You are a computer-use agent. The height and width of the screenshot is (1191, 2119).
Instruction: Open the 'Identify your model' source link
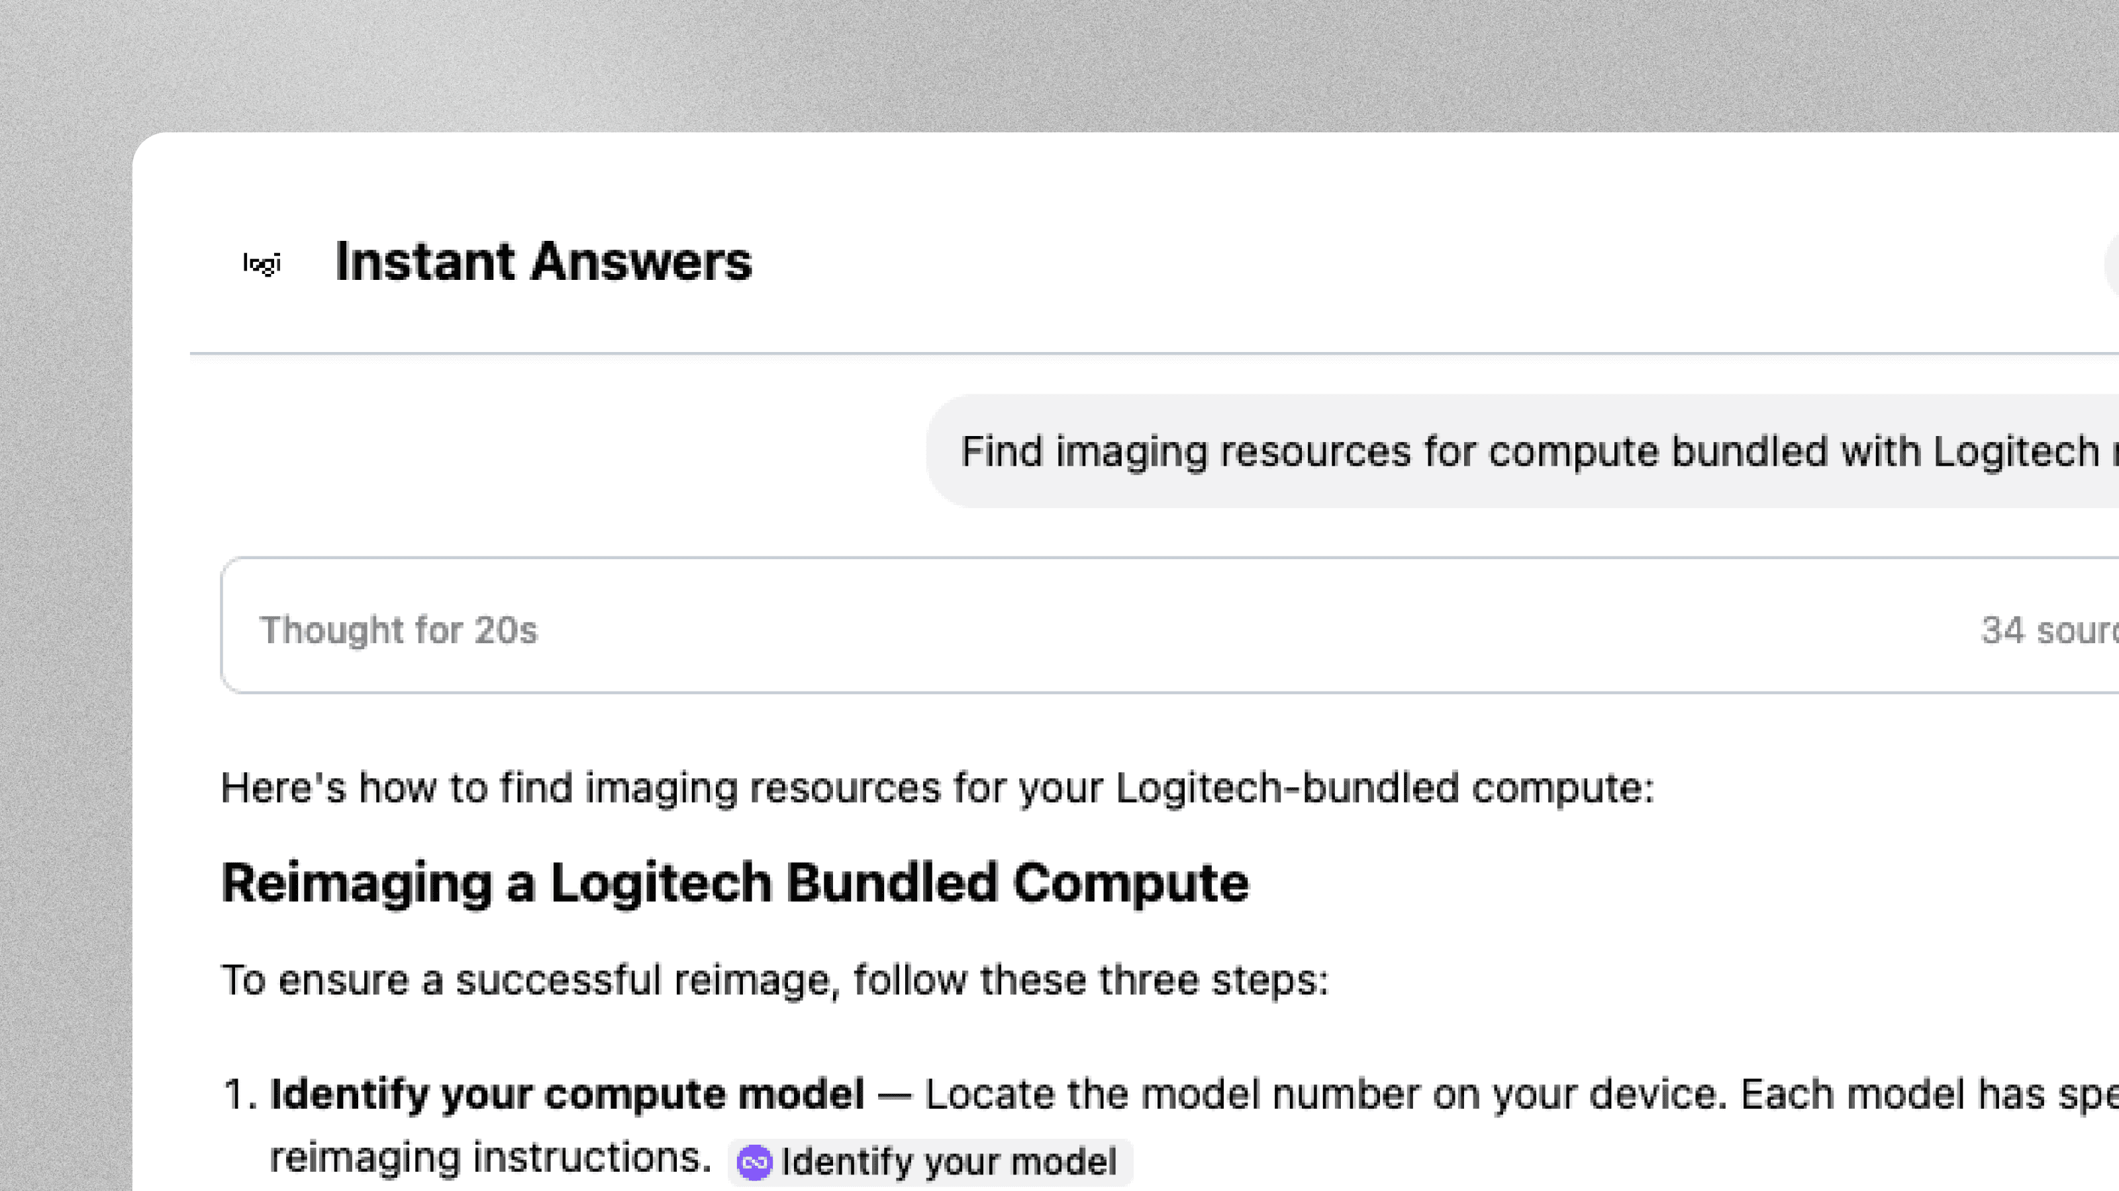pyautogui.click(x=930, y=1161)
